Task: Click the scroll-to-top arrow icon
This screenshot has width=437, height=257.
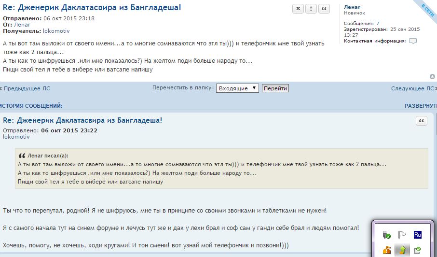Action: point(432,76)
